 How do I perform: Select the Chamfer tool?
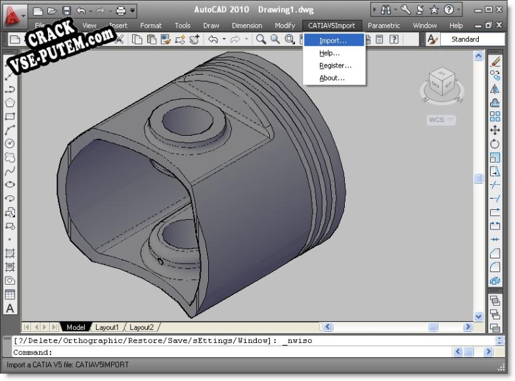(495, 253)
